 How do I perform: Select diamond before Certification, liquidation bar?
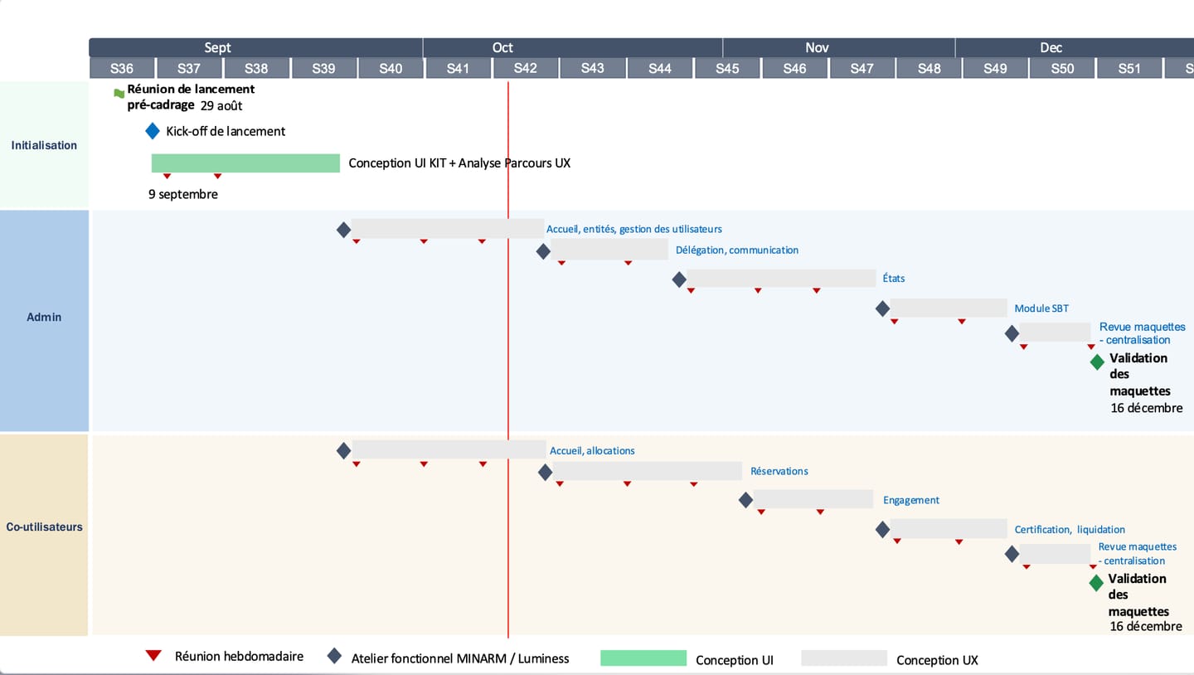[x=882, y=529]
